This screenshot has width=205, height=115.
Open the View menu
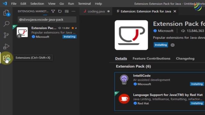pos(52,4)
